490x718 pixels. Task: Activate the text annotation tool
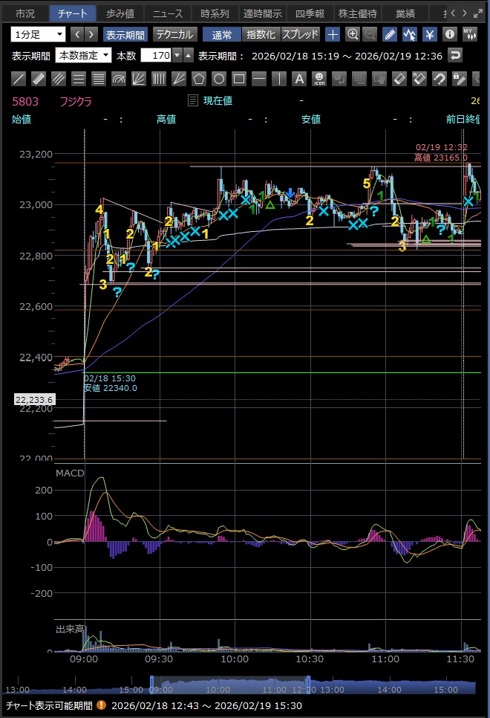pyautogui.click(x=299, y=78)
